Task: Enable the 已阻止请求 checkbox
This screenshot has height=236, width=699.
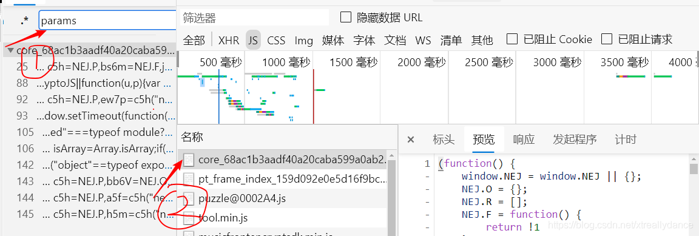Action: click(607, 39)
